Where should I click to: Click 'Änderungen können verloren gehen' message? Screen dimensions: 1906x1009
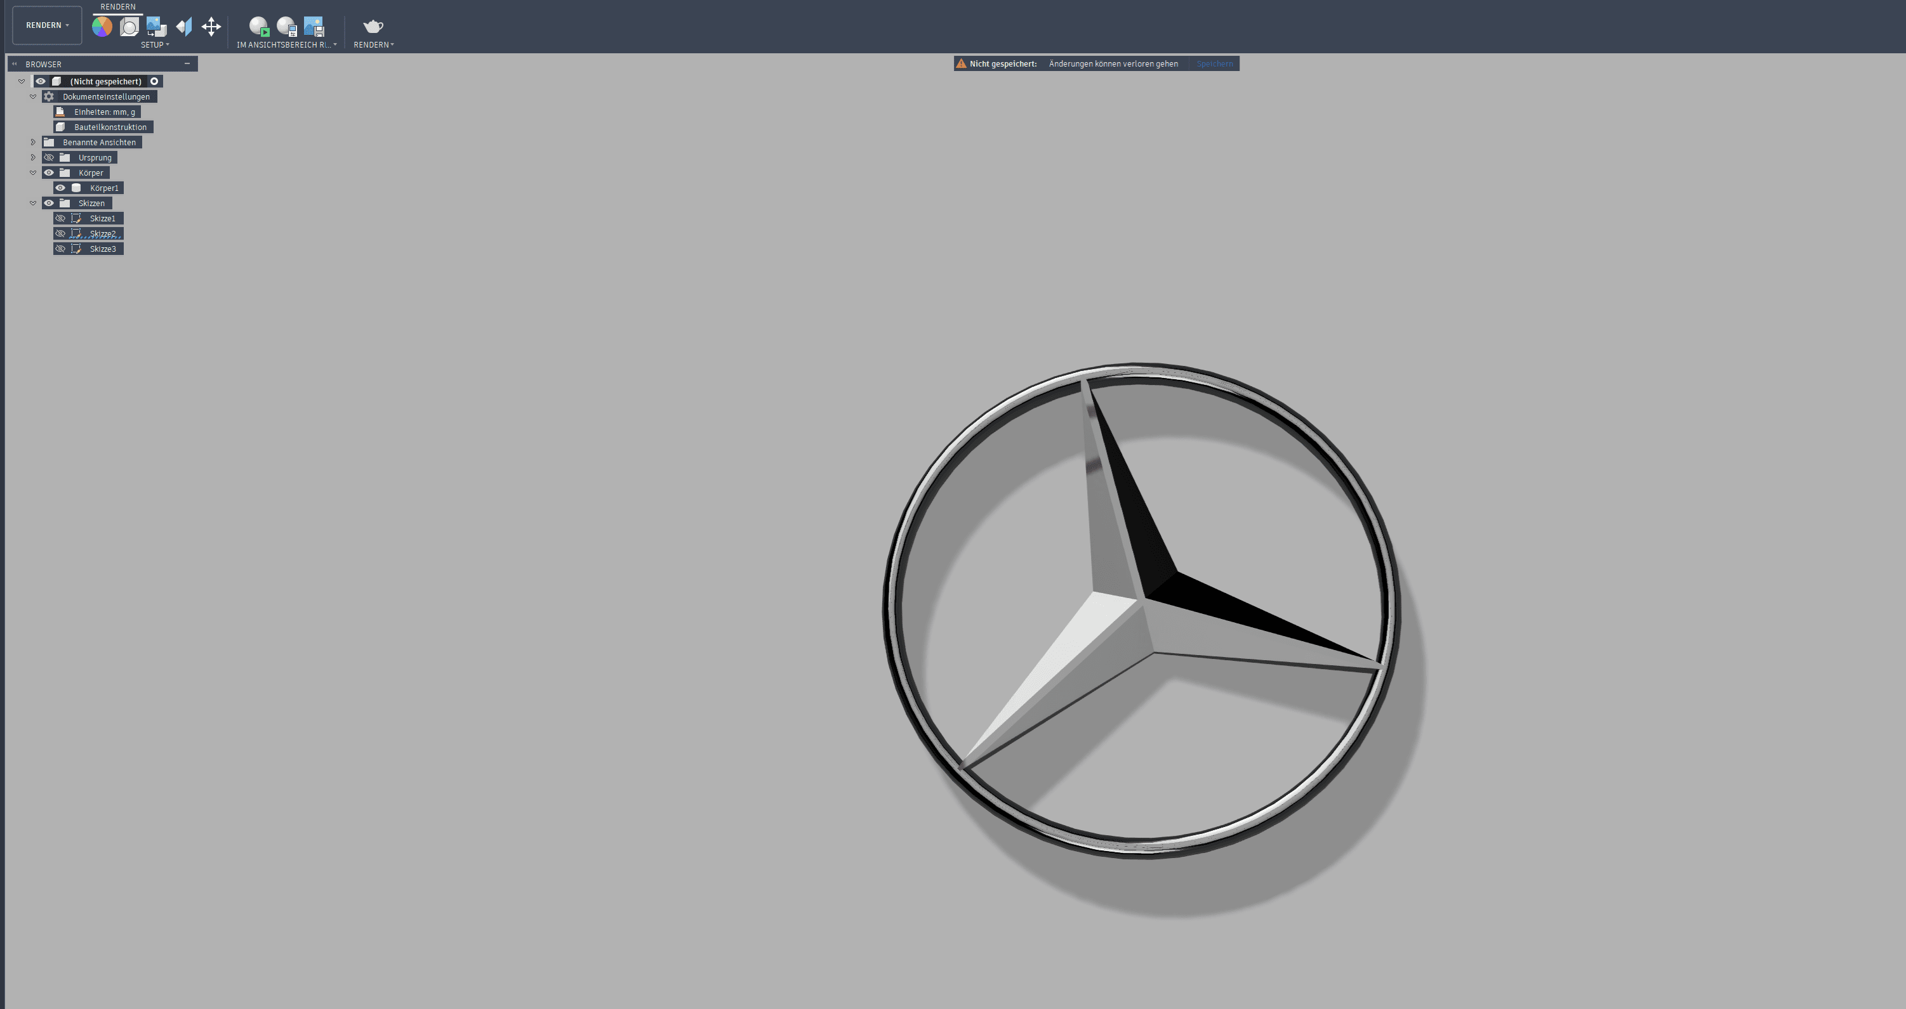[x=1113, y=63]
